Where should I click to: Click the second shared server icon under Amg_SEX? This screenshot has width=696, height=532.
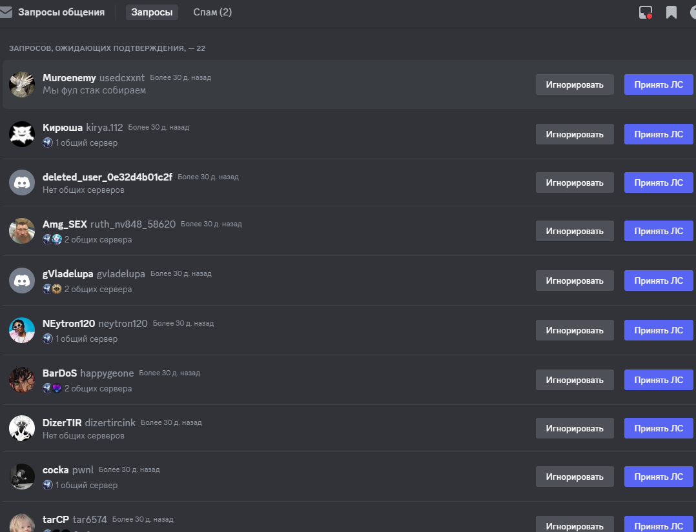pyautogui.click(x=57, y=239)
